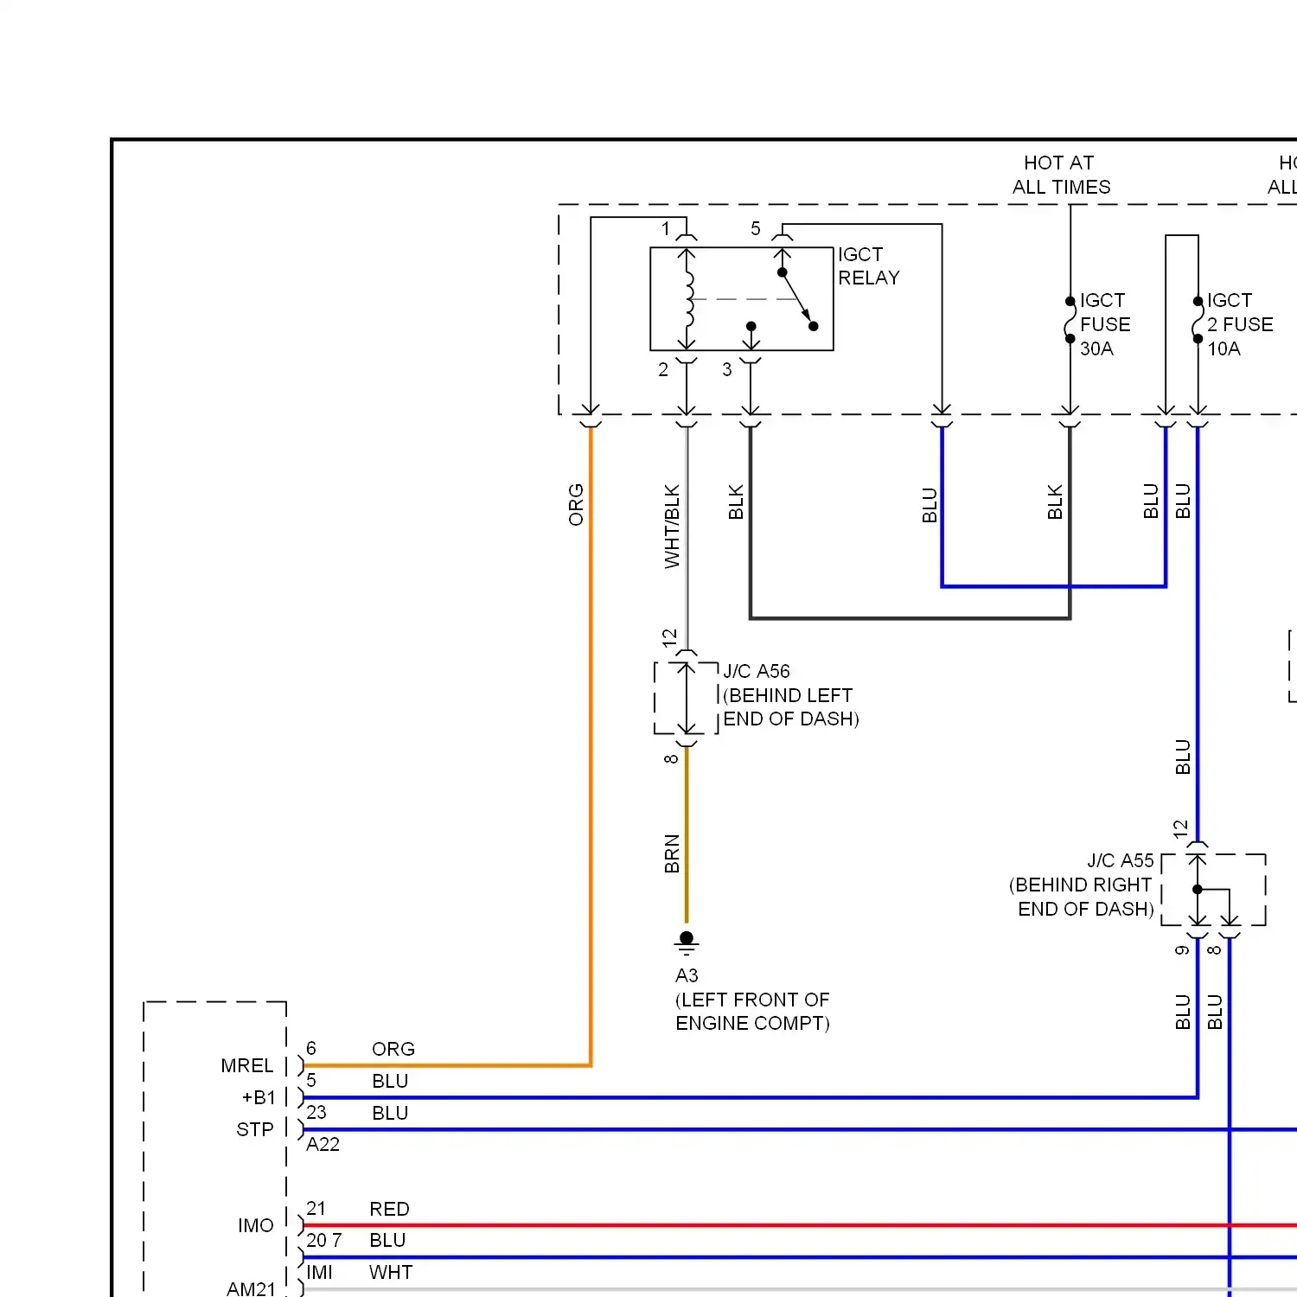Click the IGCT 30A fuse symbol
The width and height of the screenshot is (1297, 1297).
[1070, 320]
